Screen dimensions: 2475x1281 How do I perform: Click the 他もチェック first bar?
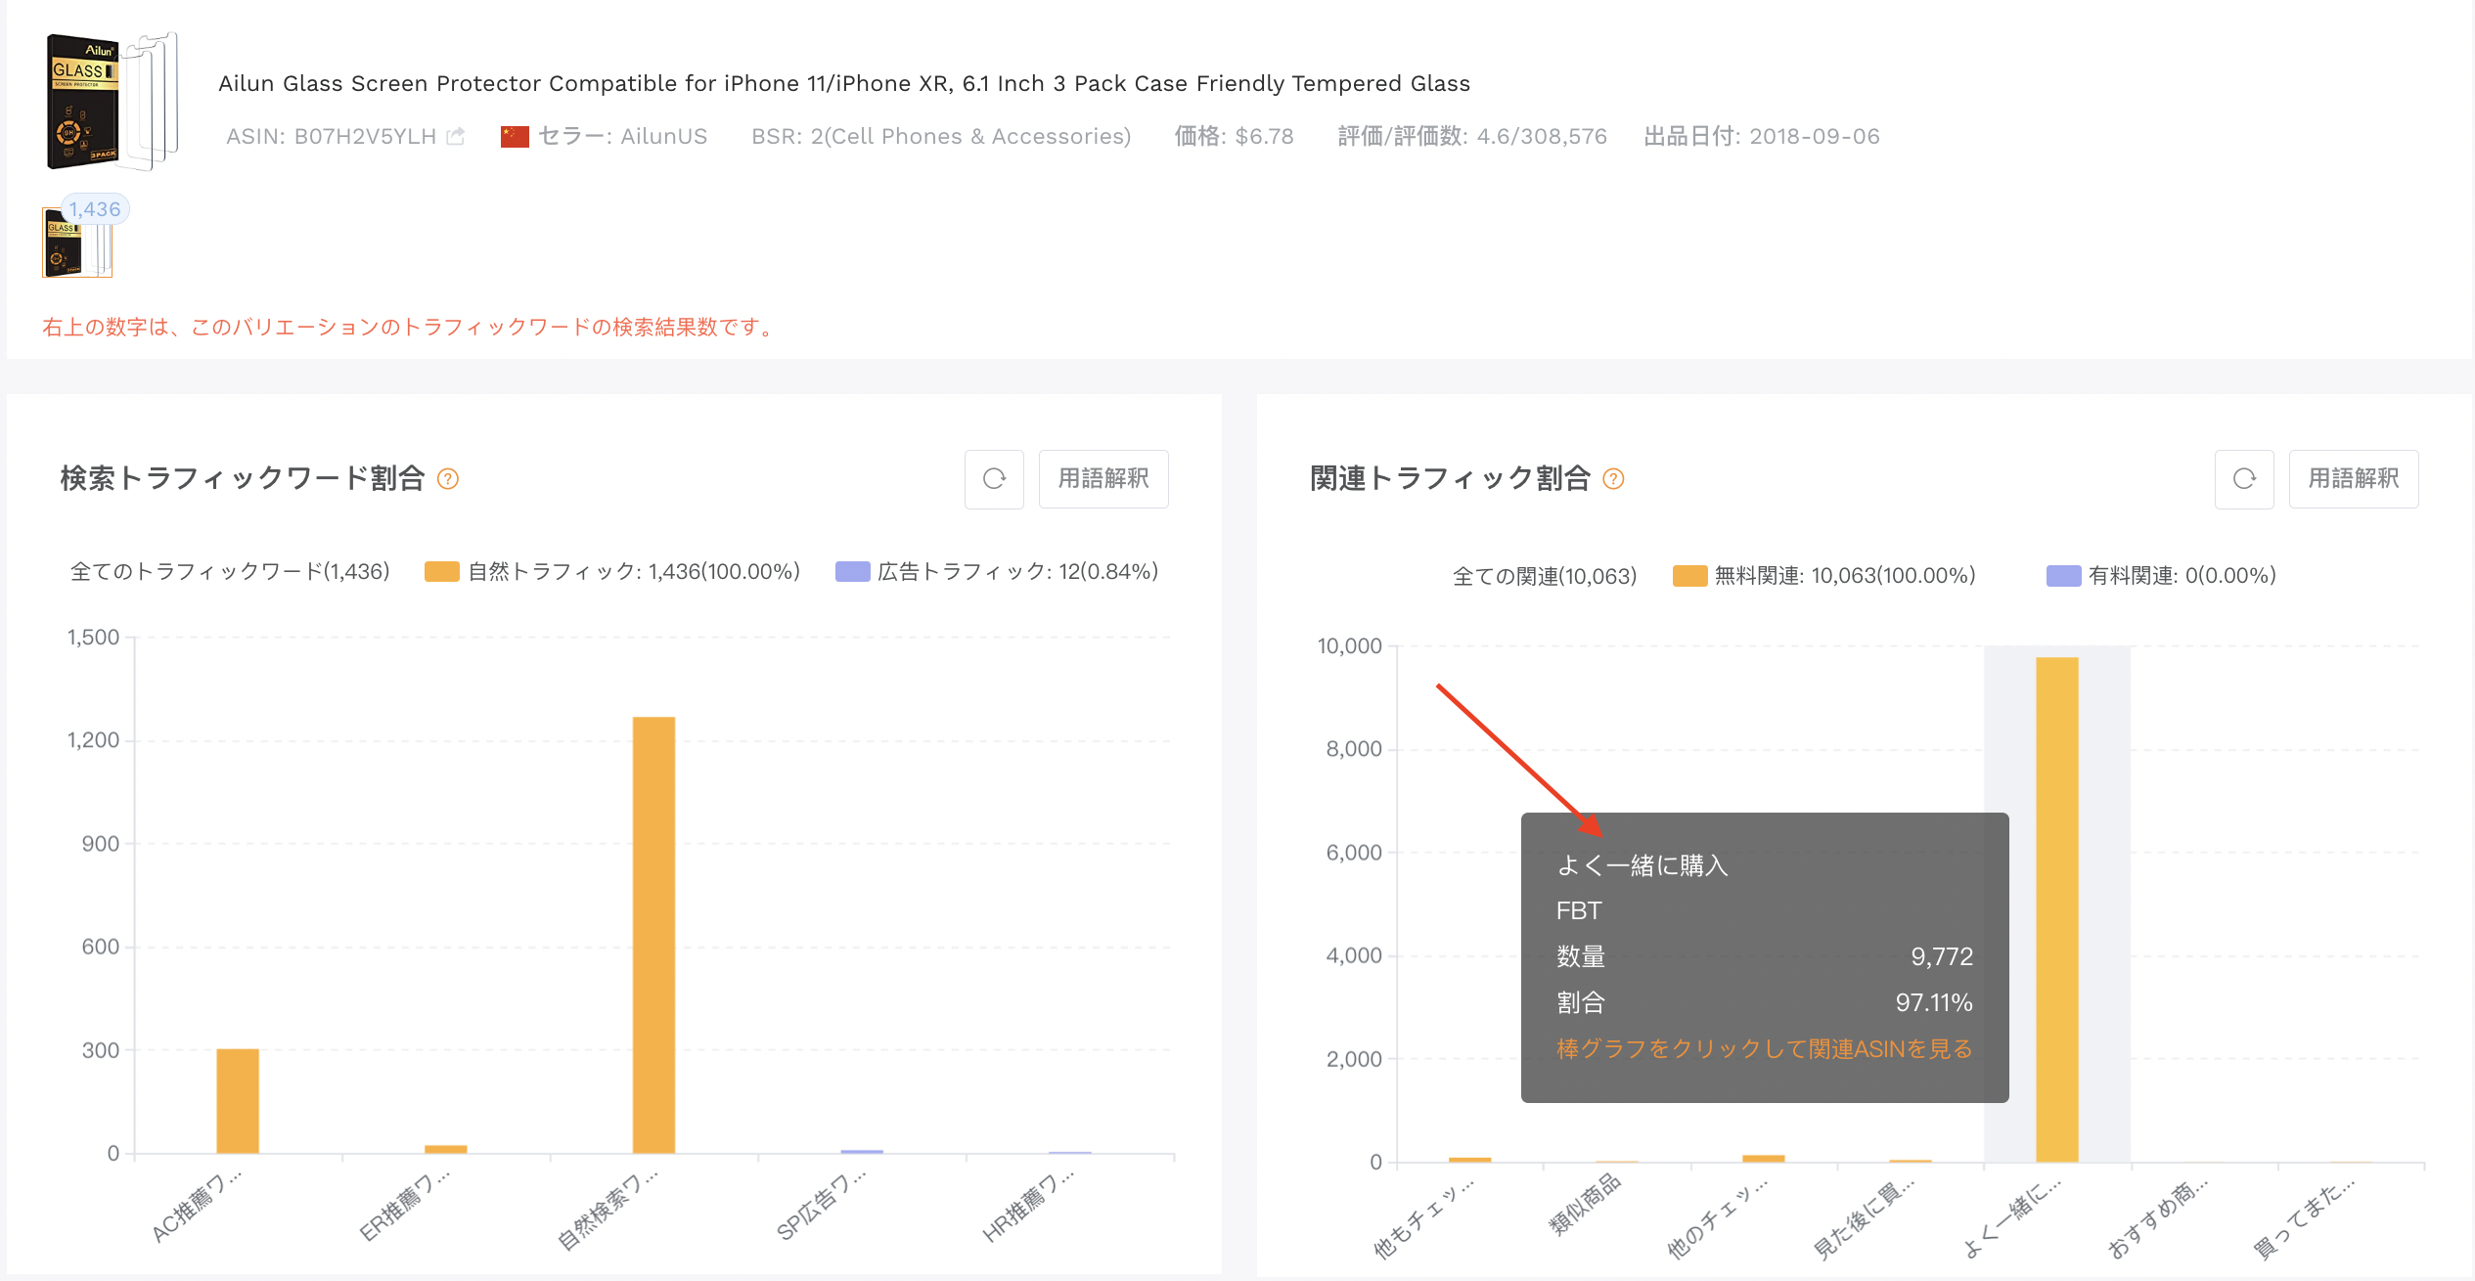(x=1469, y=1160)
